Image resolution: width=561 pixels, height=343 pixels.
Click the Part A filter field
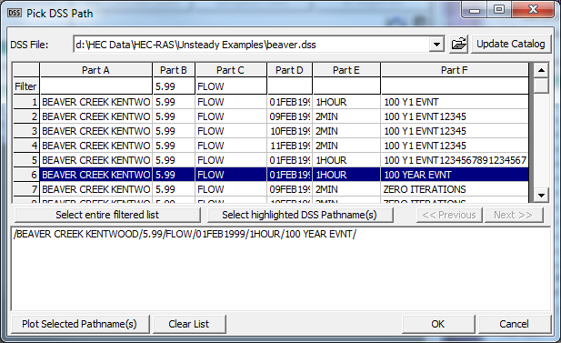pyautogui.click(x=95, y=86)
